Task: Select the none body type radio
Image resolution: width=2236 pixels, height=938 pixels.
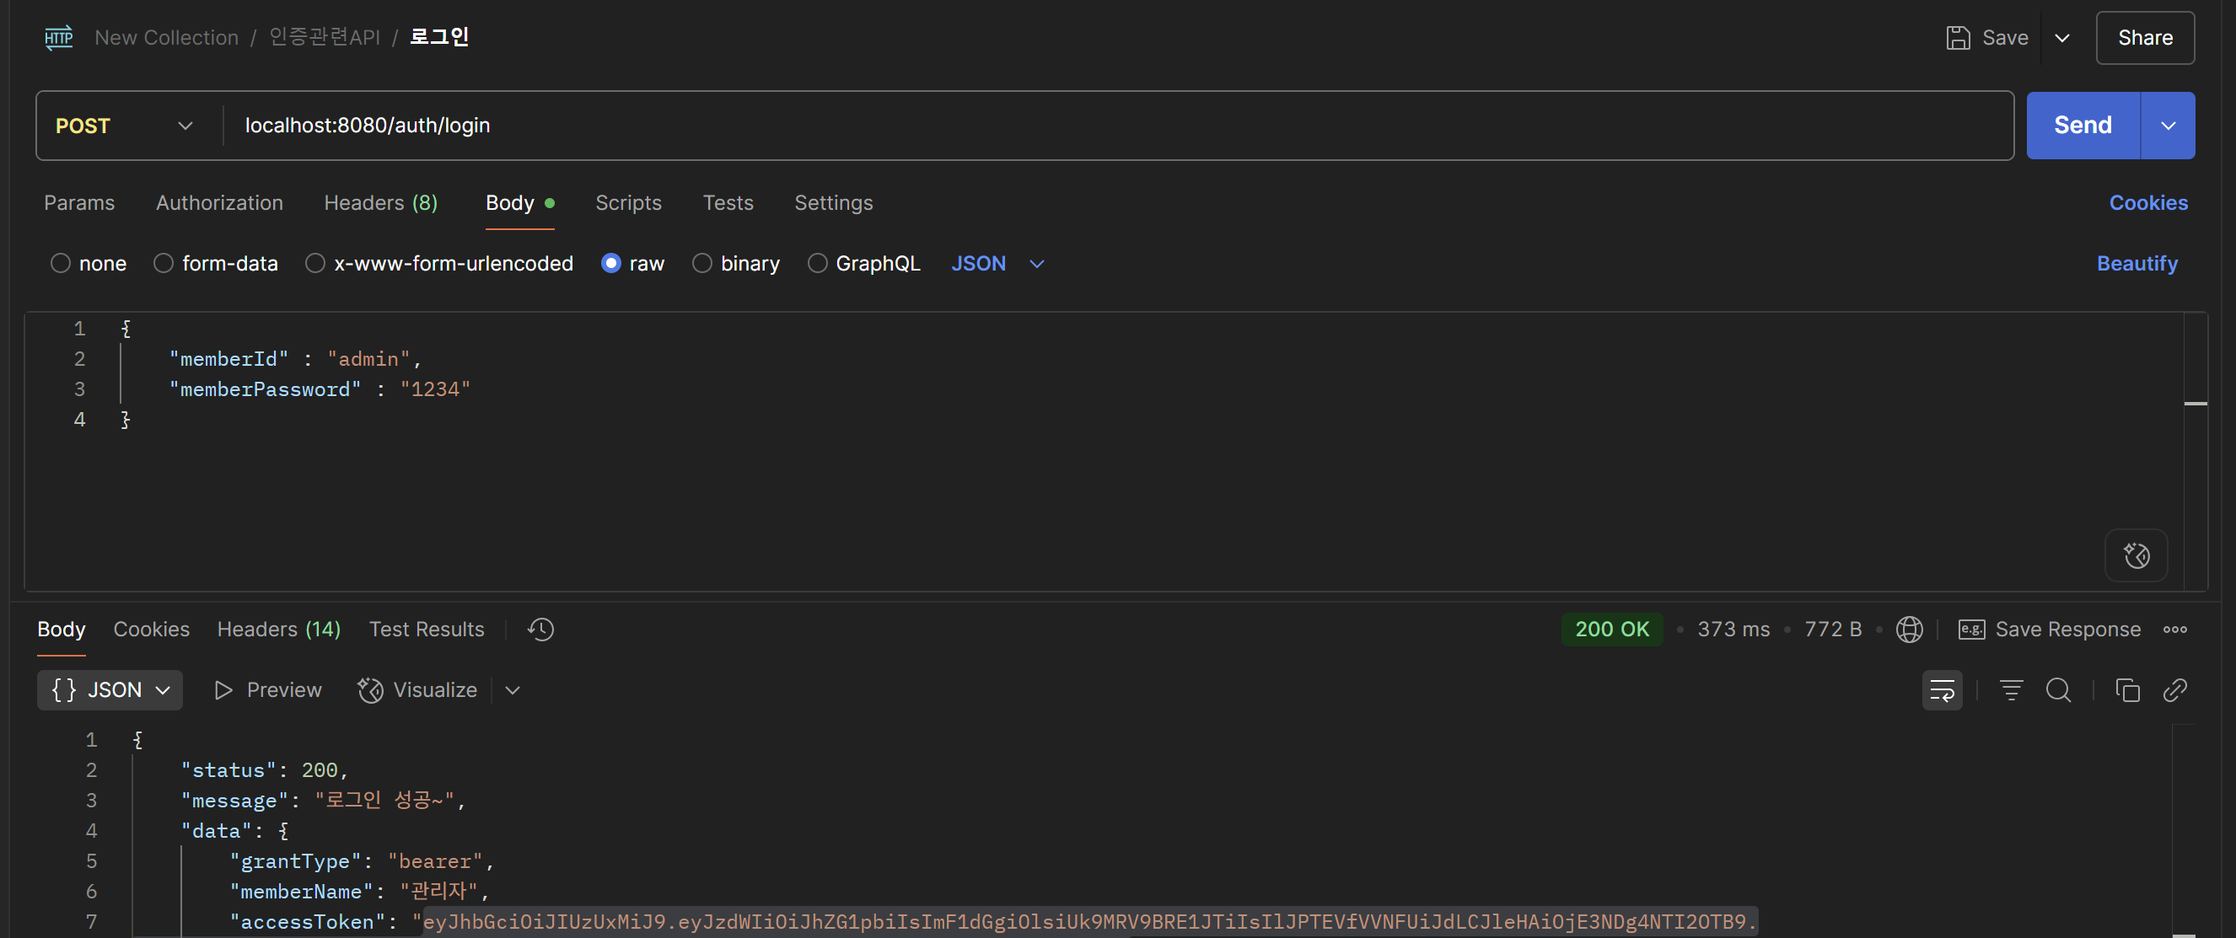Action: tap(60, 263)
